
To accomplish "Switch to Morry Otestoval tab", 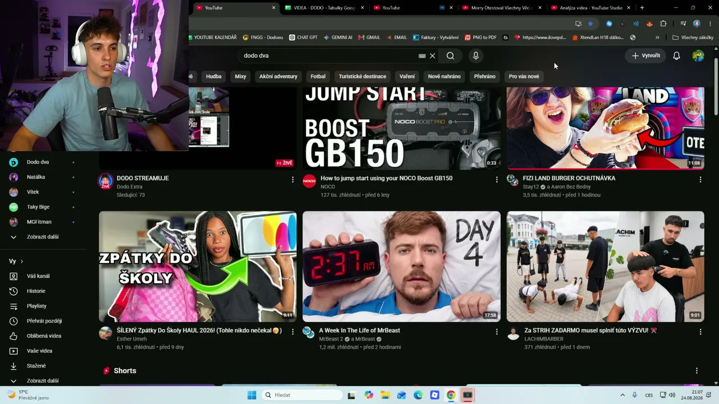I will coord(502,8).
